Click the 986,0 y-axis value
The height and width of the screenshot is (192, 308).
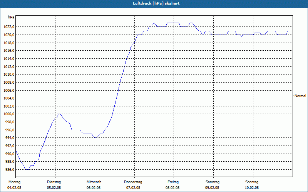click(x=10, y=170)
